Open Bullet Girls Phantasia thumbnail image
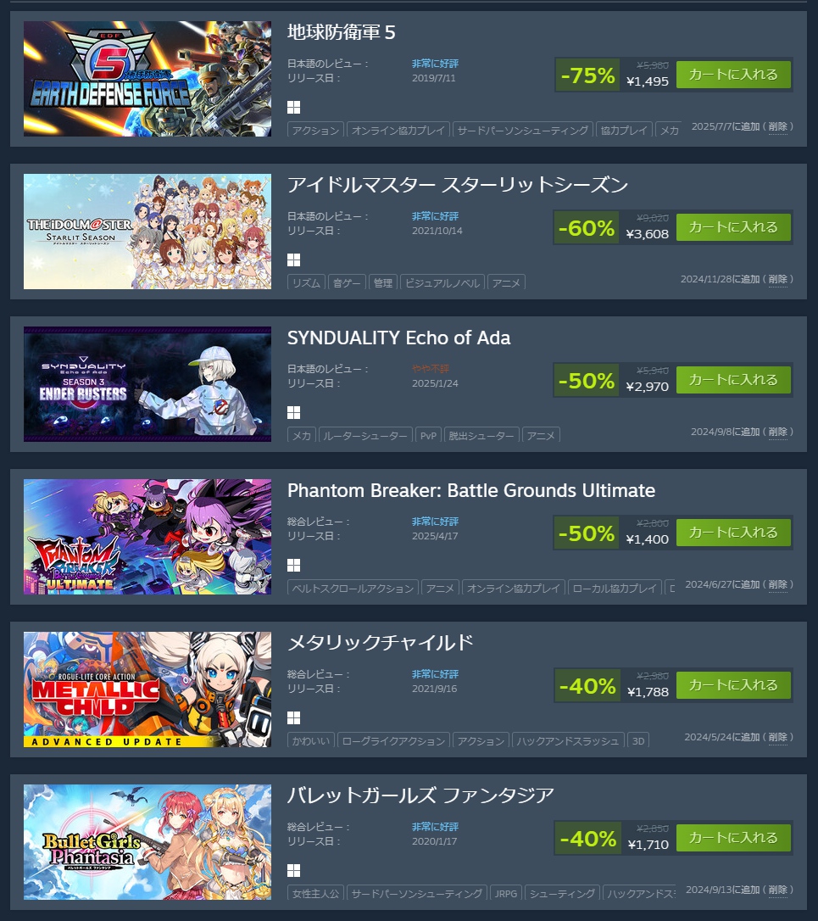The width and height of the screenshot is (818, 921). (x=147, y=842)
